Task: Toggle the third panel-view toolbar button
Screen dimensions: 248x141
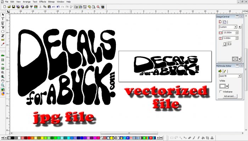Action: pyautogui.click(x=85, y=7)
